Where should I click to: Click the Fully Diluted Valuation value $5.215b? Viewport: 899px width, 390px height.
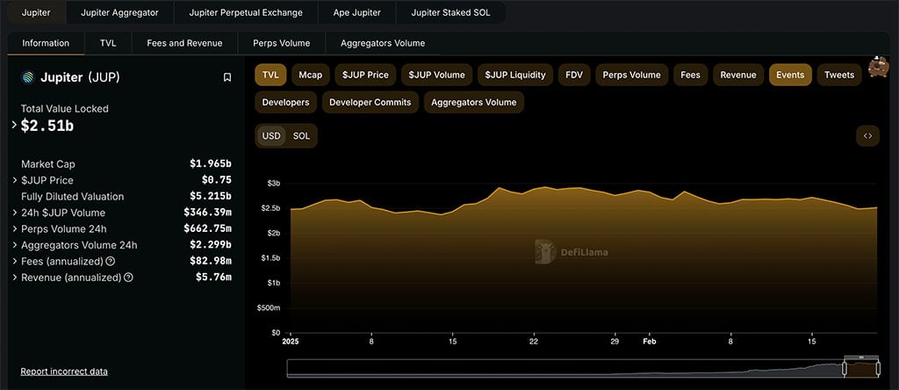pos(211,196)
